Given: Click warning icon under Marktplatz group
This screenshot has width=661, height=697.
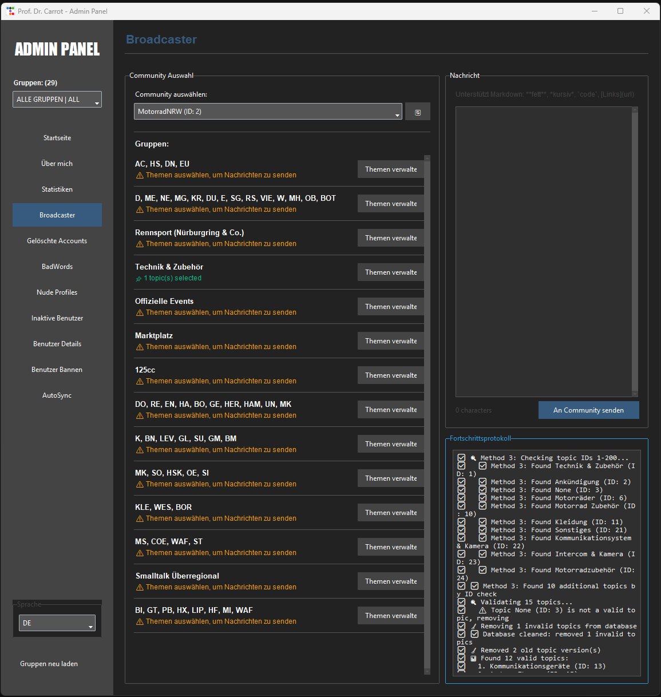Looking at the screenshot, I should (140, 347).
